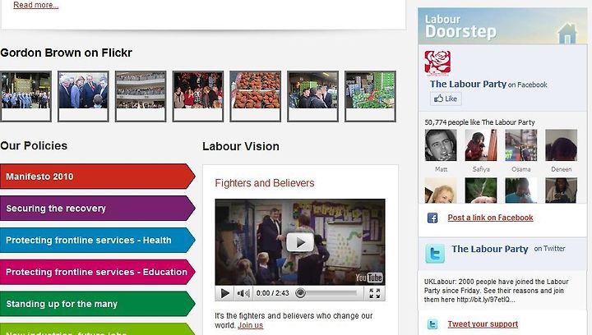Open the Manifesto 2010 policy tab
Image resolution: width=592 pixels, height=335 pixels.
click(97, 177)
